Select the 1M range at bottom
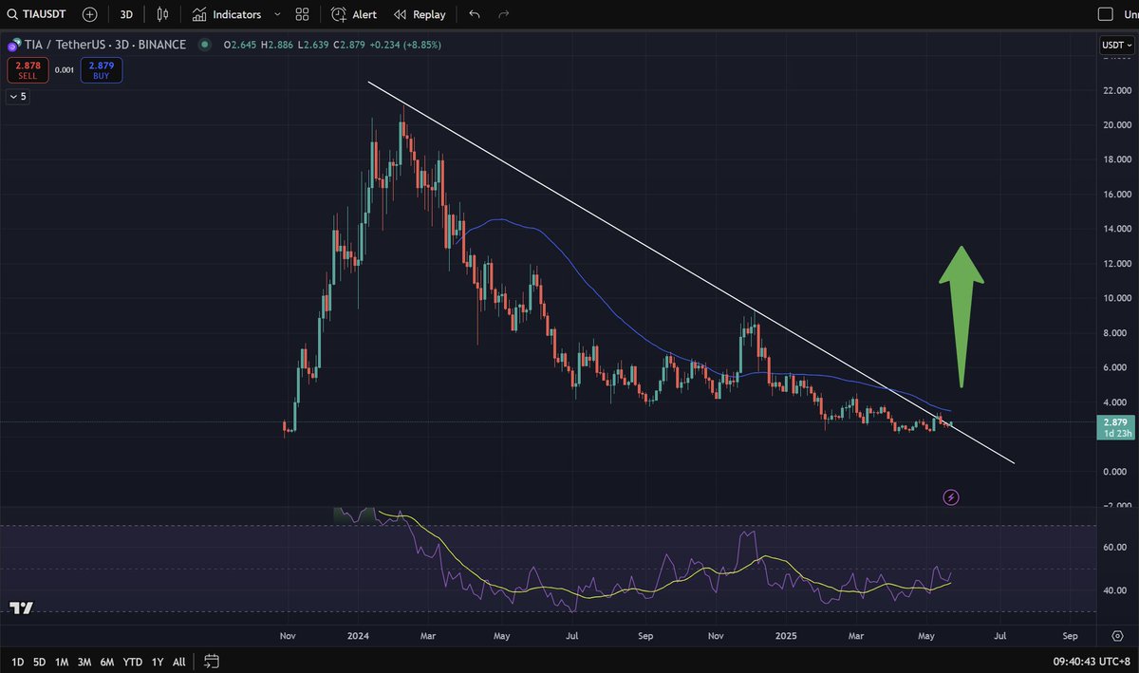The image size is (1139, 673). click(60, 661)
